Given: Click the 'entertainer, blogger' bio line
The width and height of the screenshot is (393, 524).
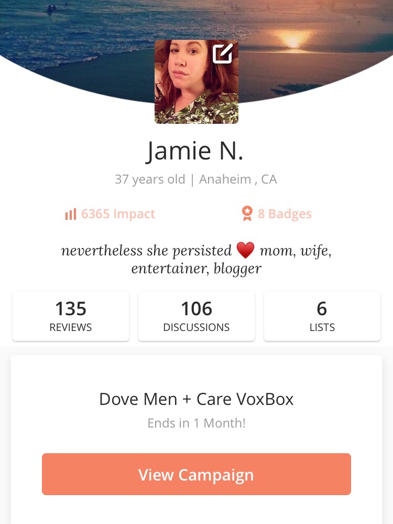Looking at the screenshot, I should 196,269.
